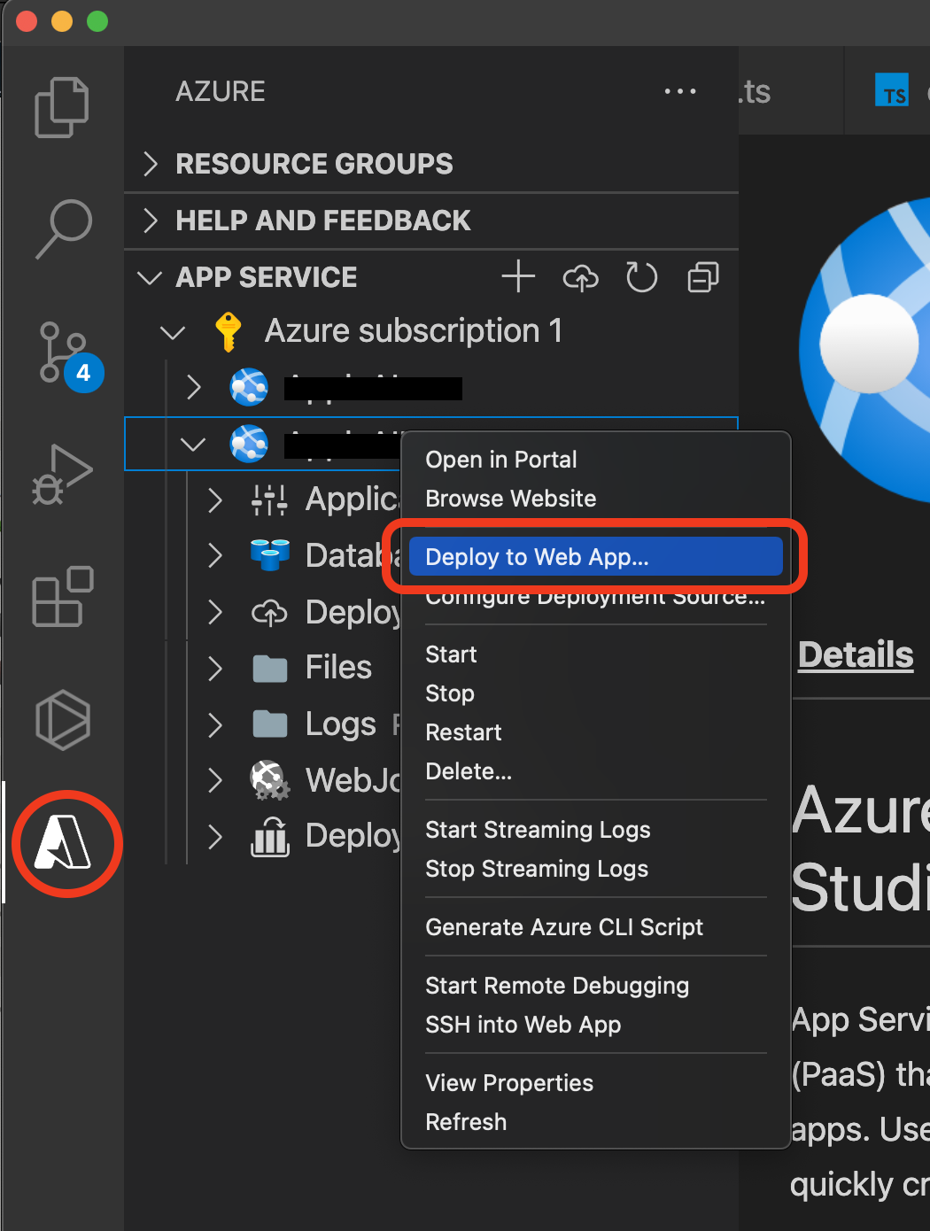Viewport: 930px width, 1231px height.
Task: Select Restart in the context menu
Action: coord(595,732)
